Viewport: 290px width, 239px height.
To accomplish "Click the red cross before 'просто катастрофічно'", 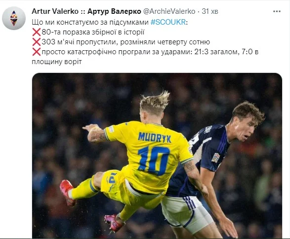I will click(37, 52).
